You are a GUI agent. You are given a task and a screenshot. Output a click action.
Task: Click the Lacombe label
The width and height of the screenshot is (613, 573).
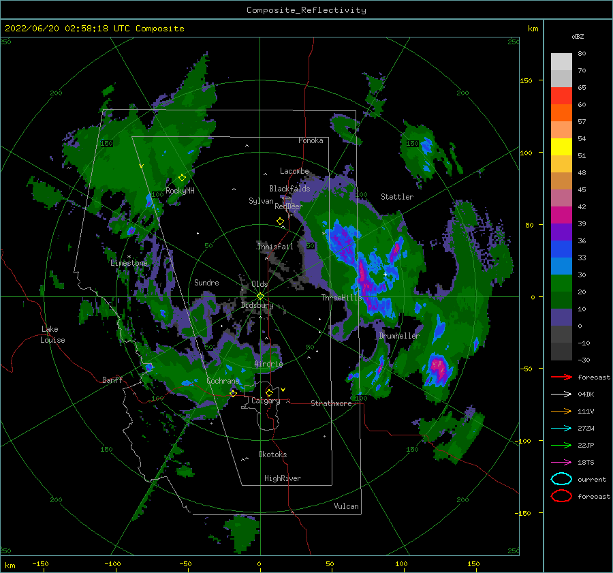coord(294,171)
